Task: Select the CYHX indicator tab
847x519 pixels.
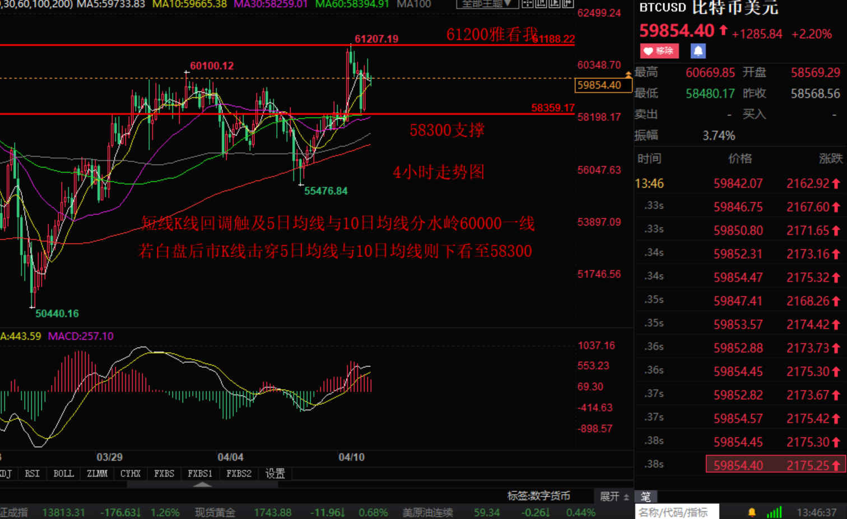Action: click(131, 474)
